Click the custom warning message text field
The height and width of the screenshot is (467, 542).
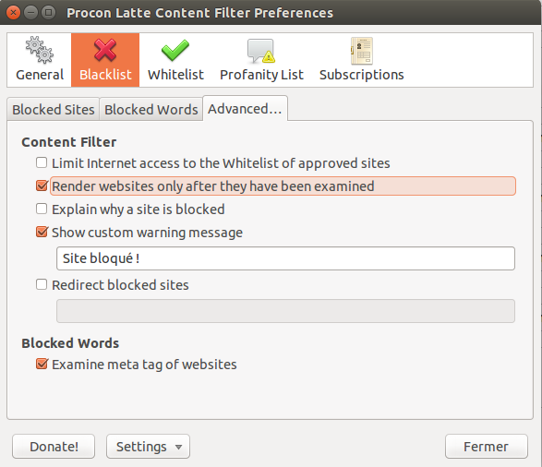(285, 258)
